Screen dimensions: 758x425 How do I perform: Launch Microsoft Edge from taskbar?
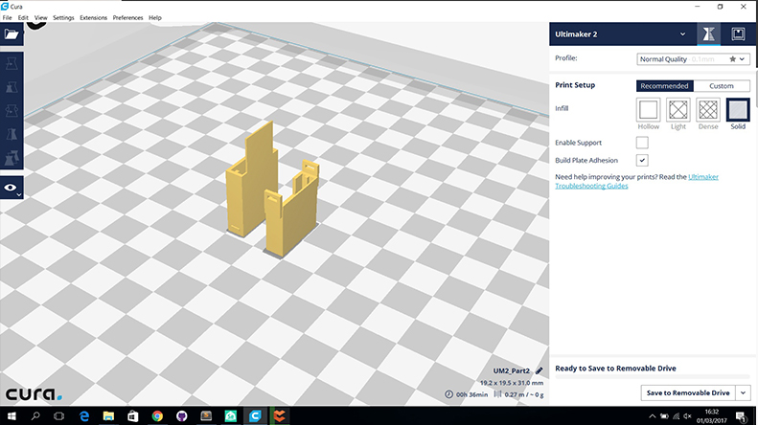point(84,415)
